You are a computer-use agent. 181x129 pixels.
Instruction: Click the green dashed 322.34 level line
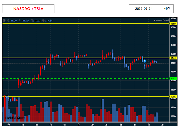coord(86,79)
